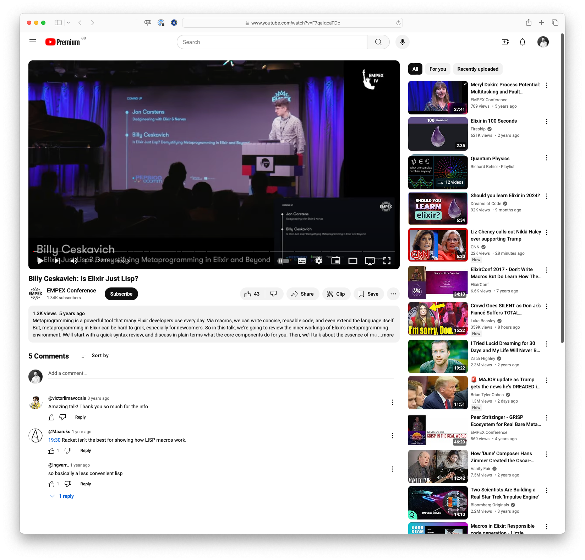Click the Cast icon in the player
Image resolution: width=585 pixels, height=560 pixels.
click(370, 261)
